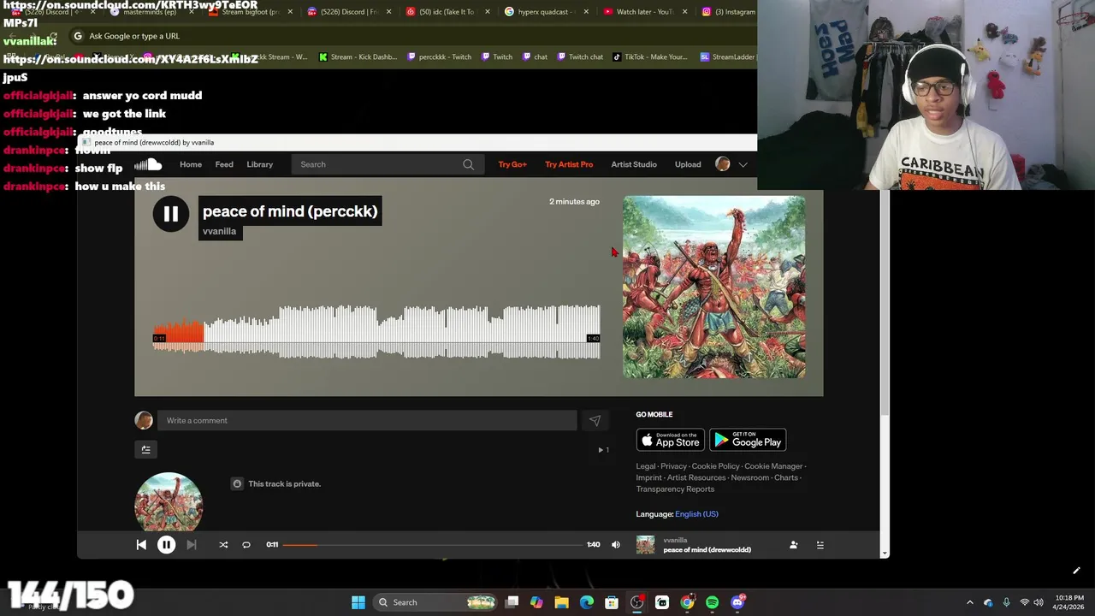Open the percckkk - Twitch bookmark
The width and height of the screenshot is (1095, 616).
pyautogui.click(x=439, y=56)
